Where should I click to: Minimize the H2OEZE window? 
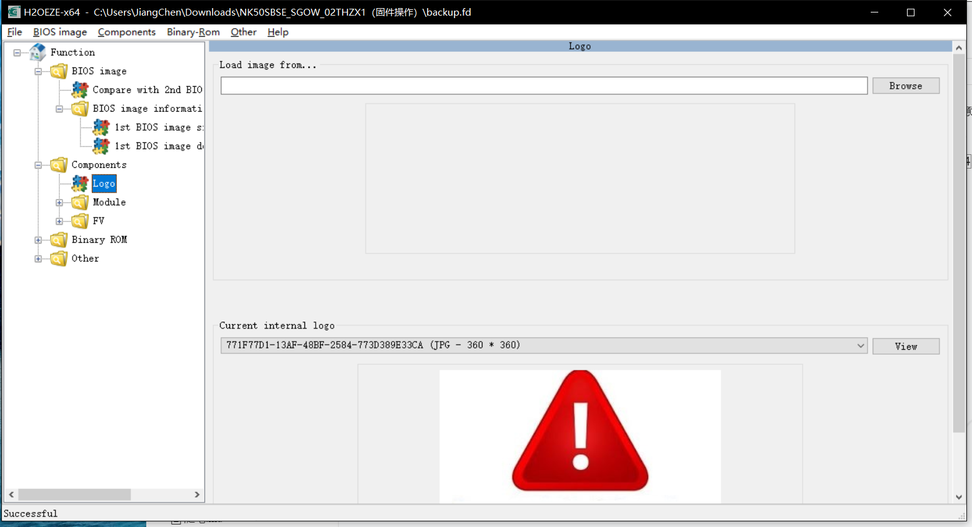tap(874, 12)
